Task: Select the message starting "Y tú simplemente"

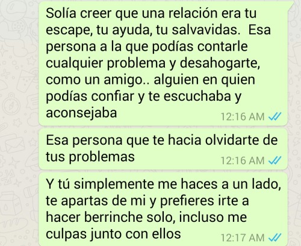Action: coord(163,209)
